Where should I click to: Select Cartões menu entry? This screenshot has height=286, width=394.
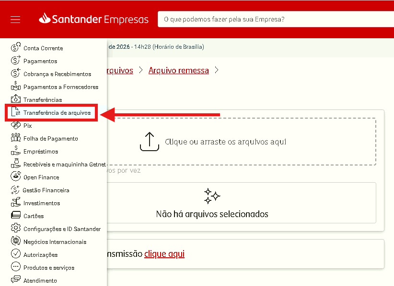[x=34, y=216]
